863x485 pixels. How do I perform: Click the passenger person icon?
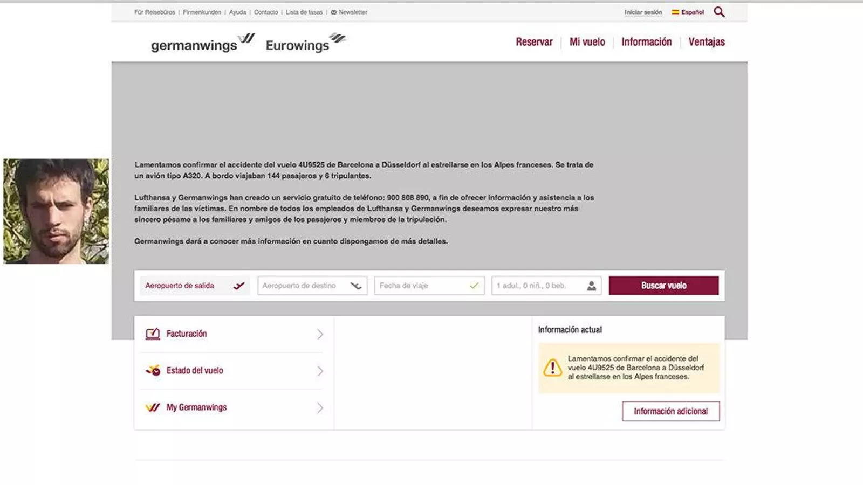coord(591,286)
